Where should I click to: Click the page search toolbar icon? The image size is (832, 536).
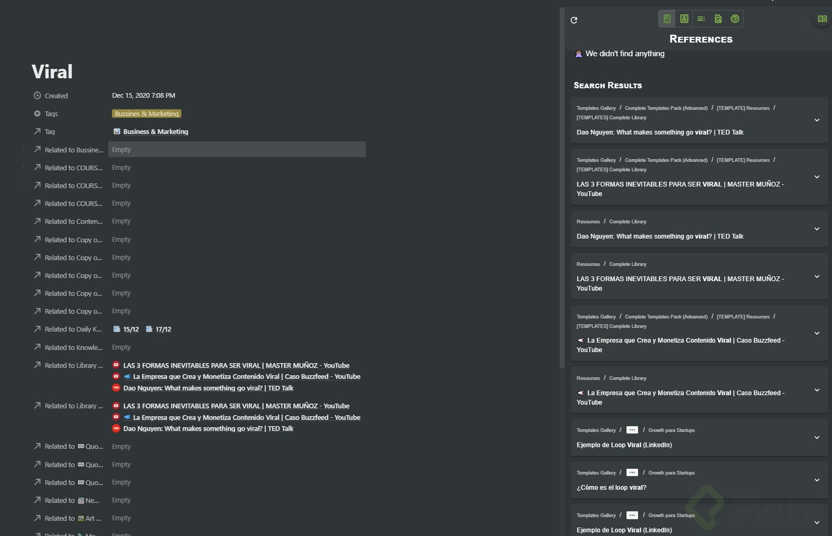click(x=718, y=19)
